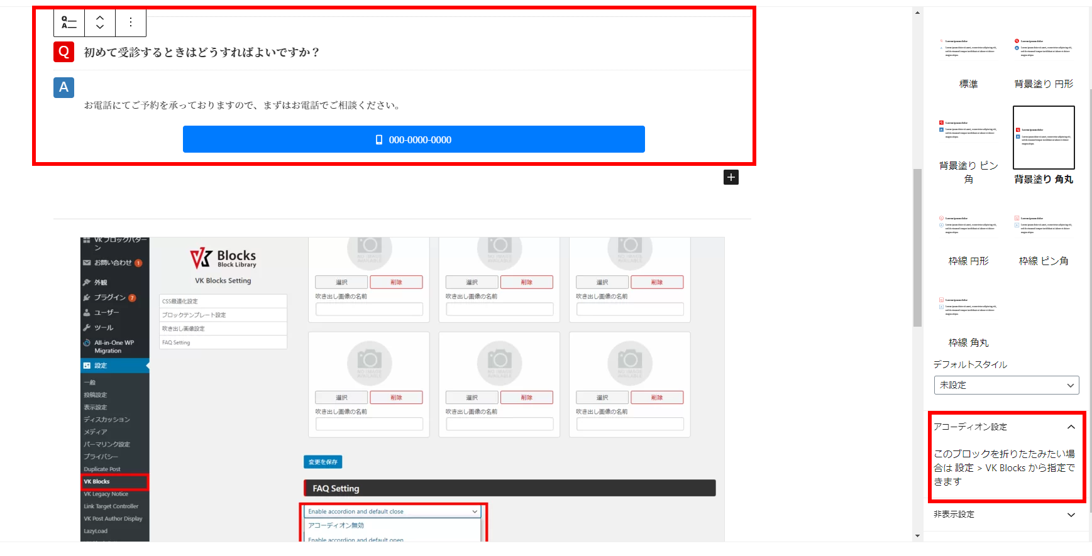Move the FAQ block down
The height and width of the screenshot is (556, 1092).
pos(100,27)
